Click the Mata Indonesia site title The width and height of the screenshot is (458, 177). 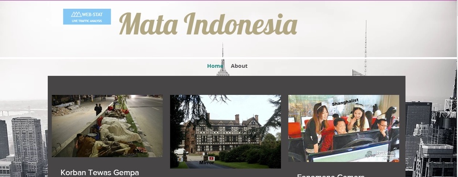coord(208,24)
